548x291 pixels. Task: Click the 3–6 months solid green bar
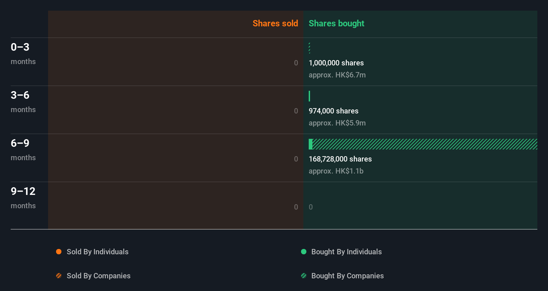pos(309,96)
